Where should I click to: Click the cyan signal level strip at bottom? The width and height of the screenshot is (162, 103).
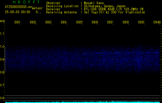[83, 102]
